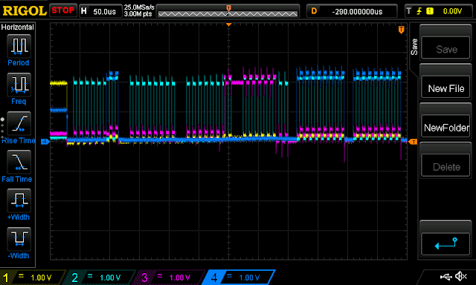Click the channel 4 ground marker on left edge
476x285 pixels.
pos(45,142)
